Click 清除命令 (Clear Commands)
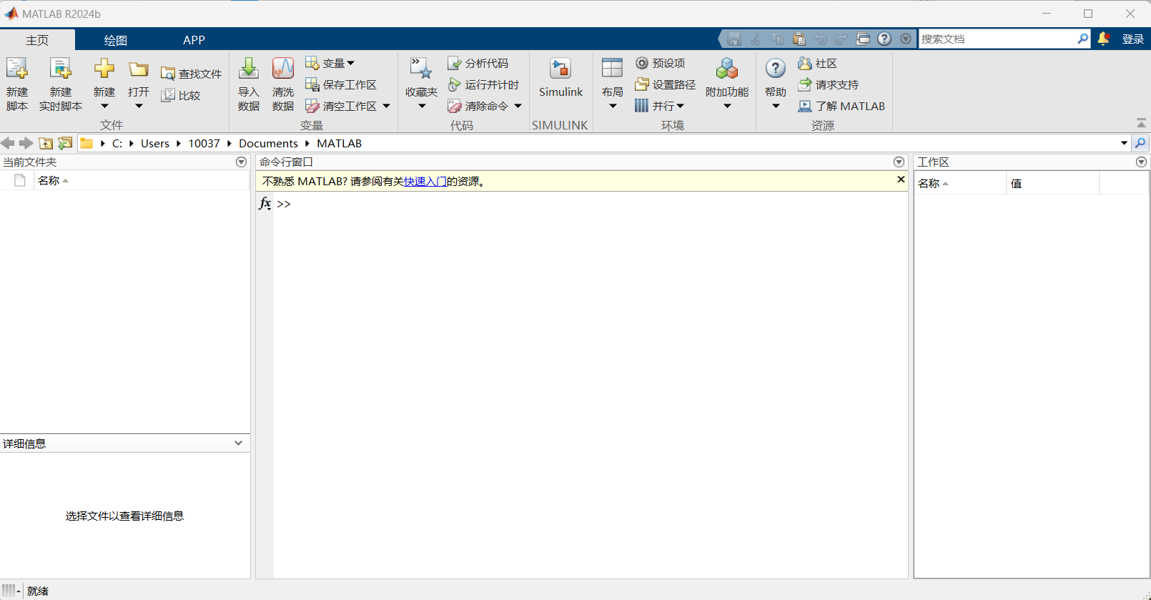Viewport: 1151px width, 600px height. pos(478,106)
